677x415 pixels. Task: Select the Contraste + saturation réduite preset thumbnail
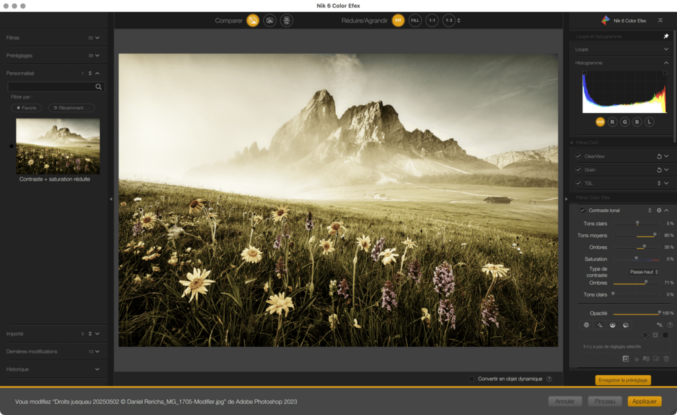(x=58, y=146)
